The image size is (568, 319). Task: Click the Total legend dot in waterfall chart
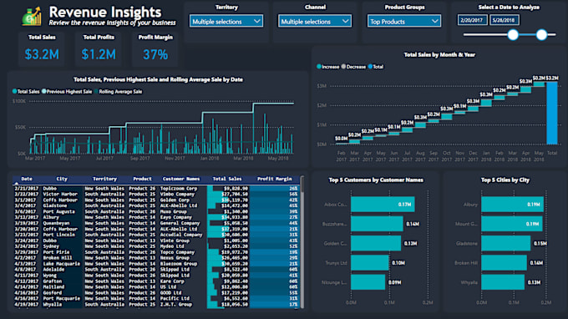point(370,67)
